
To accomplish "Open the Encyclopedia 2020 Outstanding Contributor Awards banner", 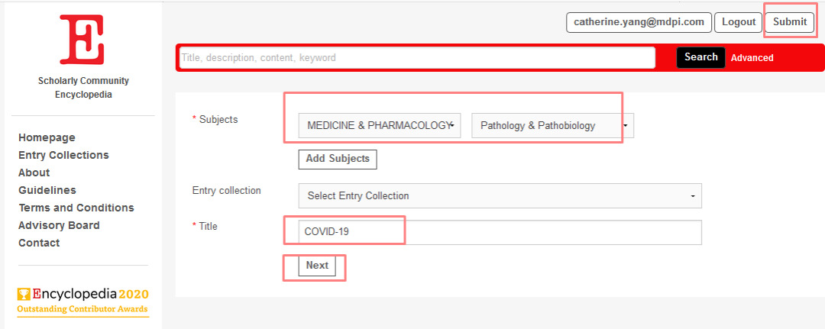I will [83, 302].
